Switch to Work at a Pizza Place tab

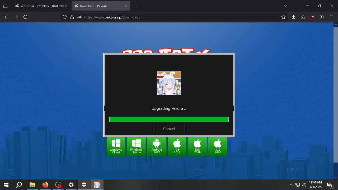[39, 6]
